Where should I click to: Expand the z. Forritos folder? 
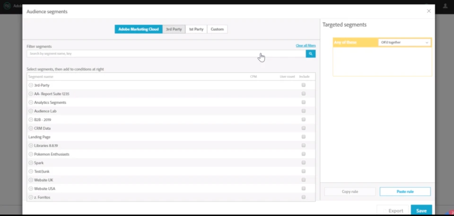pyautogui.click(x=31, y=197)
